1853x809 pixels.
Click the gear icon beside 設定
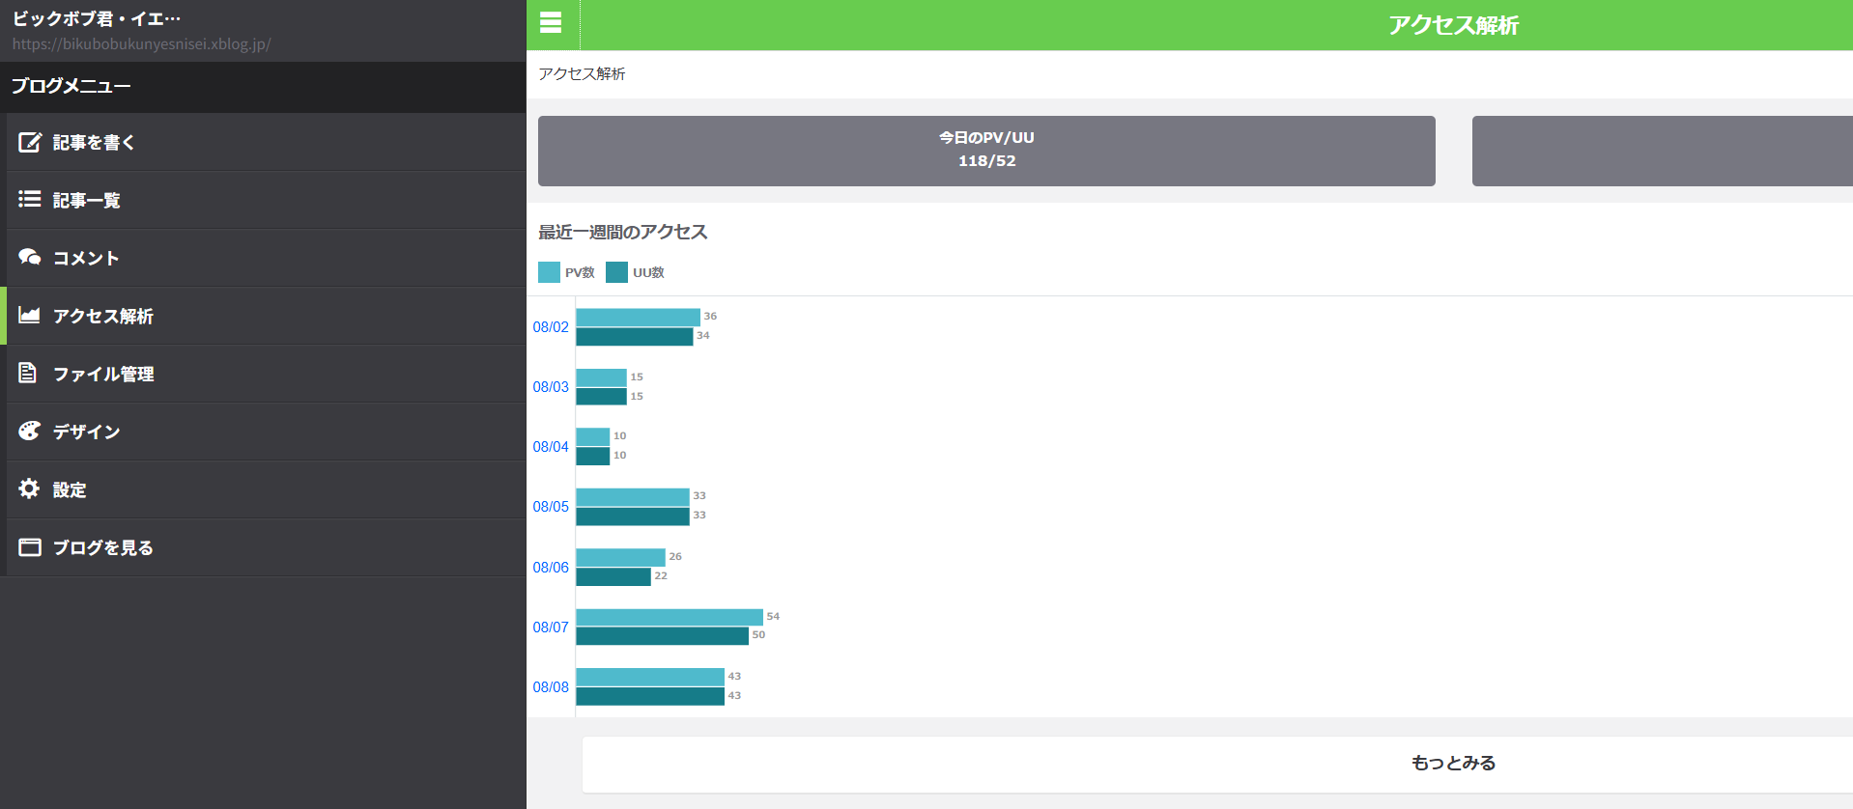tap(29, 488)
